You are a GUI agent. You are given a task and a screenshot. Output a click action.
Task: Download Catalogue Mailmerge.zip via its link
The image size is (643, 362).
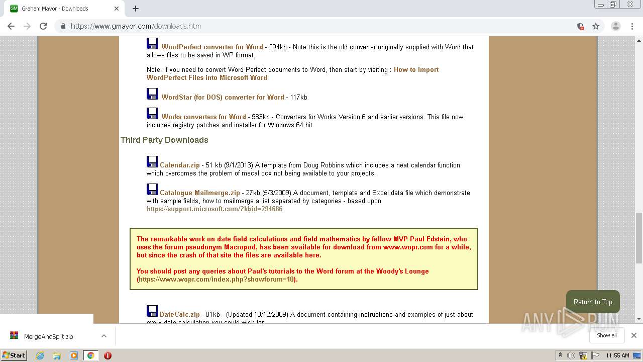point(200,193)
